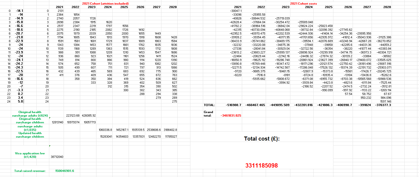The width and height of the screenshot is (419, 177).
Task: Select the total cell -391824
Action: coord(365,105)
